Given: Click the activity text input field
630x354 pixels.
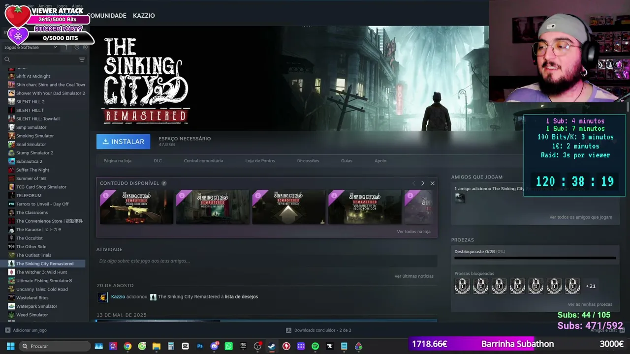Looking at the screenshot, I should tap(267, 261).
